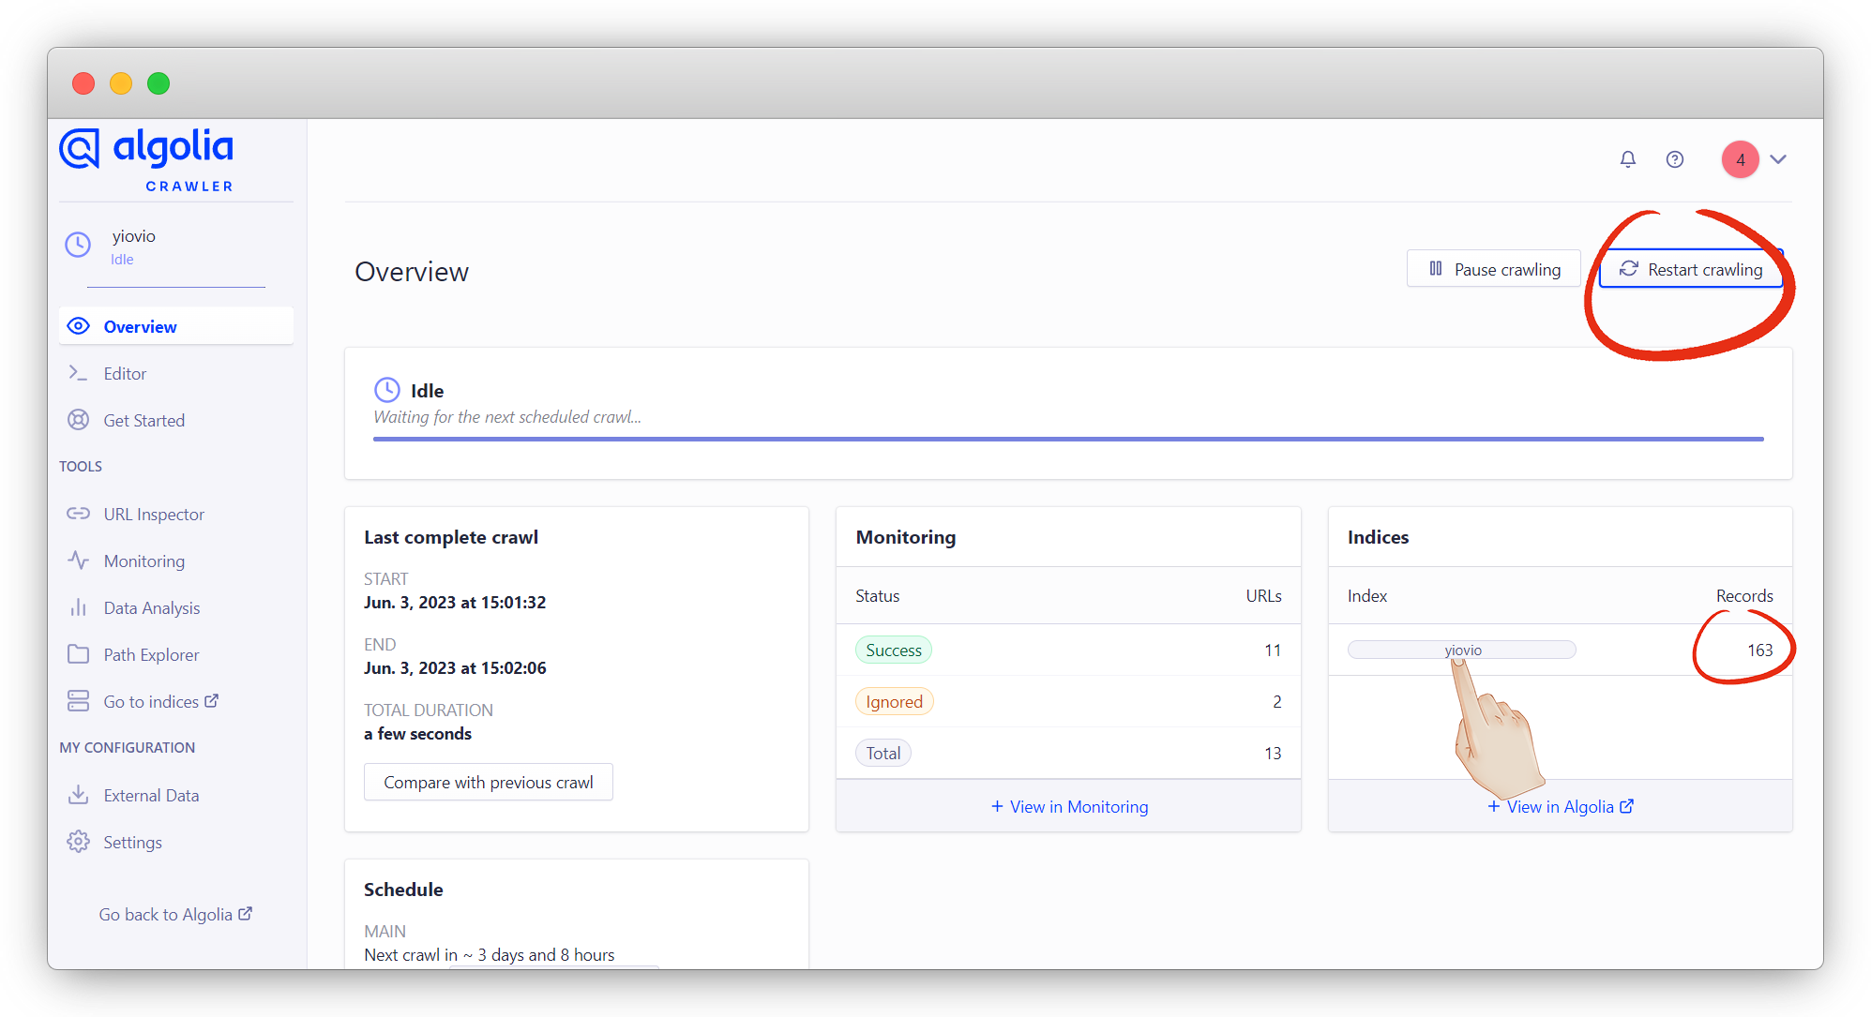1871x1017 pixels.
Task: Click the Idle crawl progress bar
Action: coord(1067,438)
